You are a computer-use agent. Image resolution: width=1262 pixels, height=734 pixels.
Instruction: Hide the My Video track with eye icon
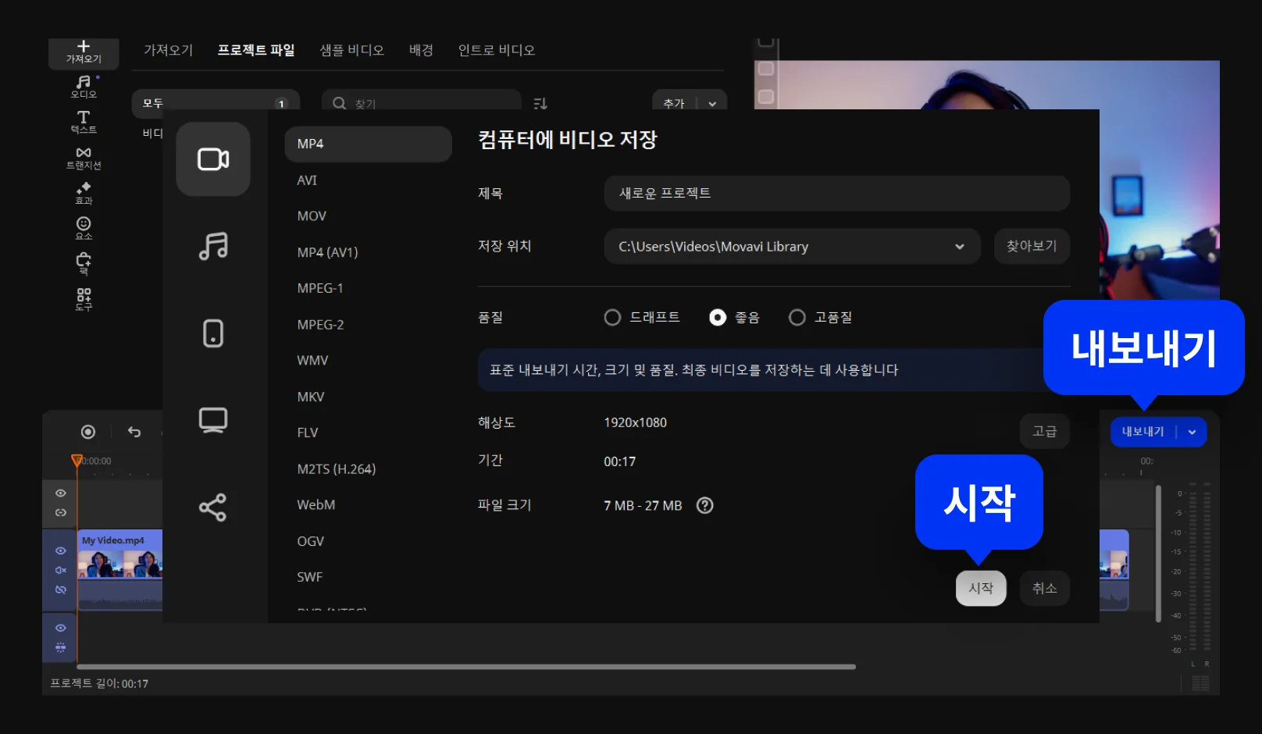pyautogui.click(x=60, y=550)
